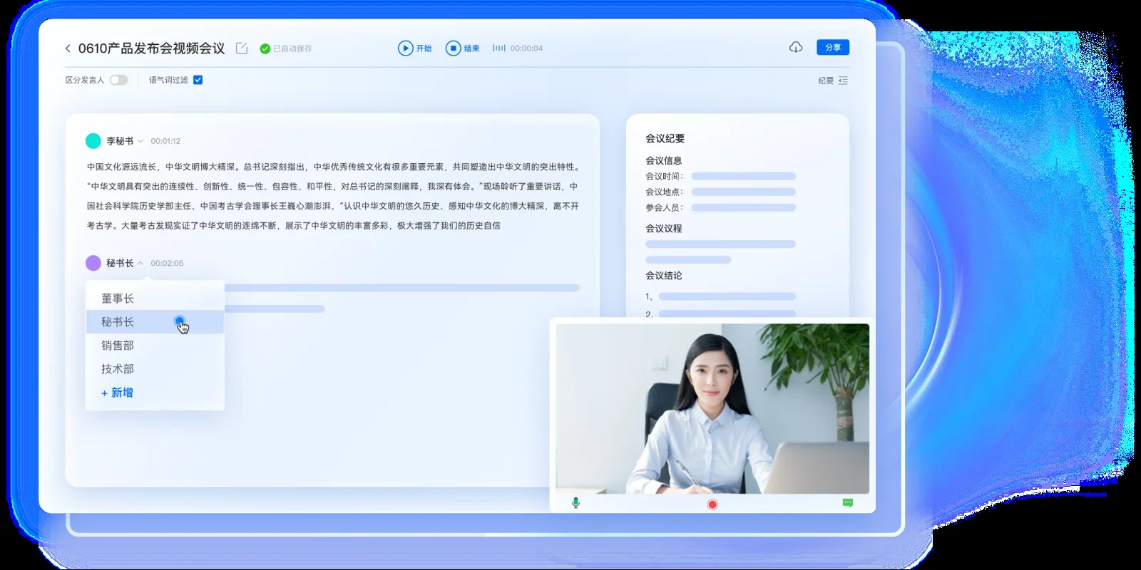Click the 分享 share button
The width and height of the screenshot is (1141, 570).
[x=833, y=47]
